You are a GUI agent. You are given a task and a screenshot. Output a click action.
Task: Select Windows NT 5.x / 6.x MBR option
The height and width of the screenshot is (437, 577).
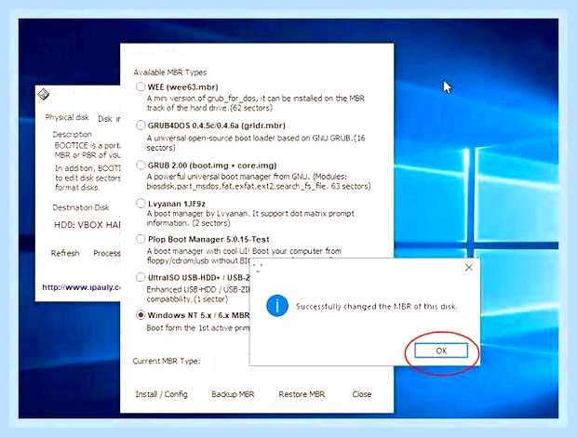pyautogui.click(x=141, y=315)
